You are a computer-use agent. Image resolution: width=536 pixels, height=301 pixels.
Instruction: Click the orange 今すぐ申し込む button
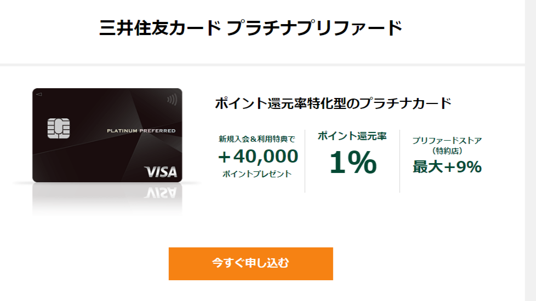click(x=250, y=264)
